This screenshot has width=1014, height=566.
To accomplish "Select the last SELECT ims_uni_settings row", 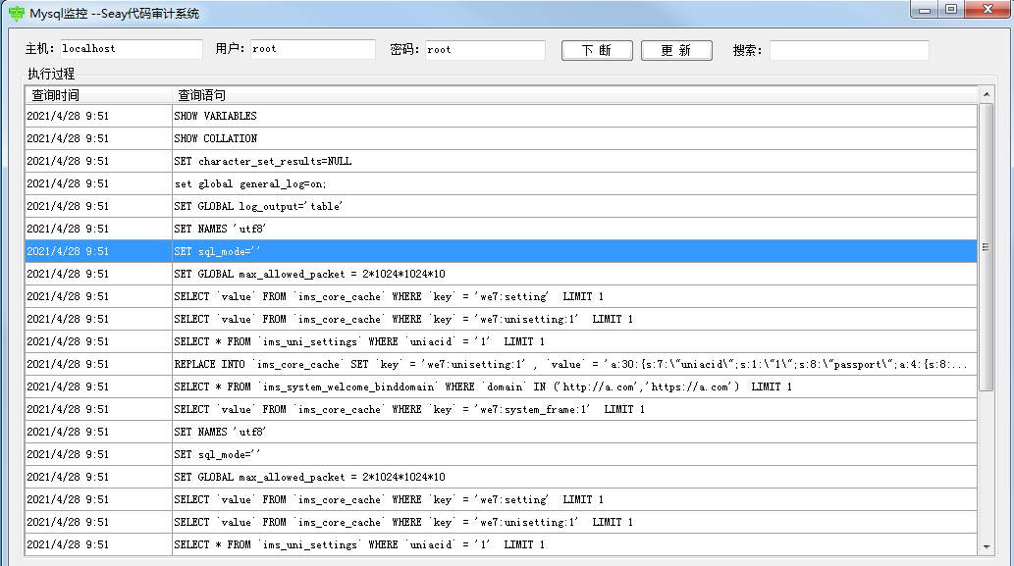I will click(x=502, y=544).
